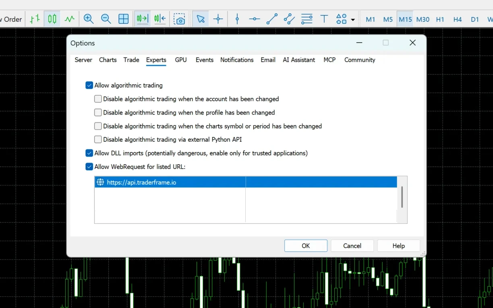Click the Help button

click(x=399, y=246)
